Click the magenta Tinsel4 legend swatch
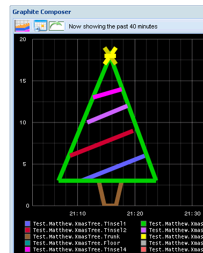 coord(27,249)
